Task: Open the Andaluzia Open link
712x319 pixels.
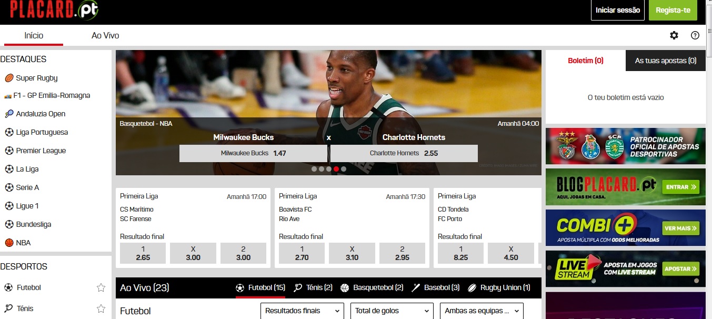Action: 41,114
